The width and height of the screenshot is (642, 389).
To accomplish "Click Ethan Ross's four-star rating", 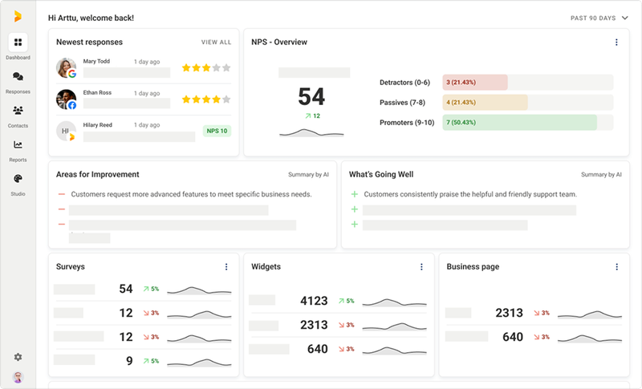I will 206,99.
